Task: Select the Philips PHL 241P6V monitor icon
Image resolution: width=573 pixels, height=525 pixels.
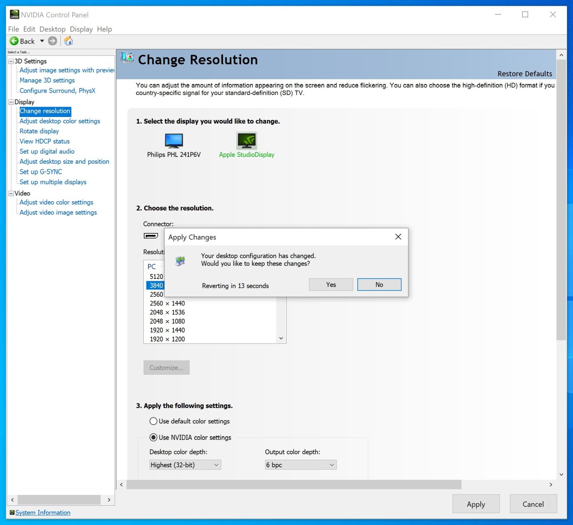Action: pyautogui.click(x=174, y=141)
